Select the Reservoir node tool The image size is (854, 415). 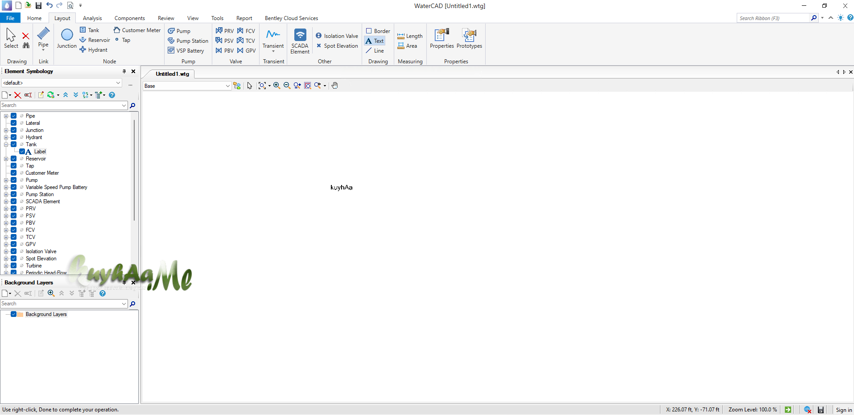tap(95, 40)
